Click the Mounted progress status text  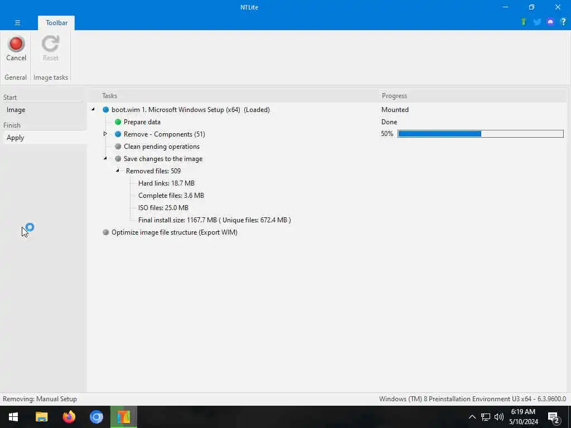(x=395, y=110)
